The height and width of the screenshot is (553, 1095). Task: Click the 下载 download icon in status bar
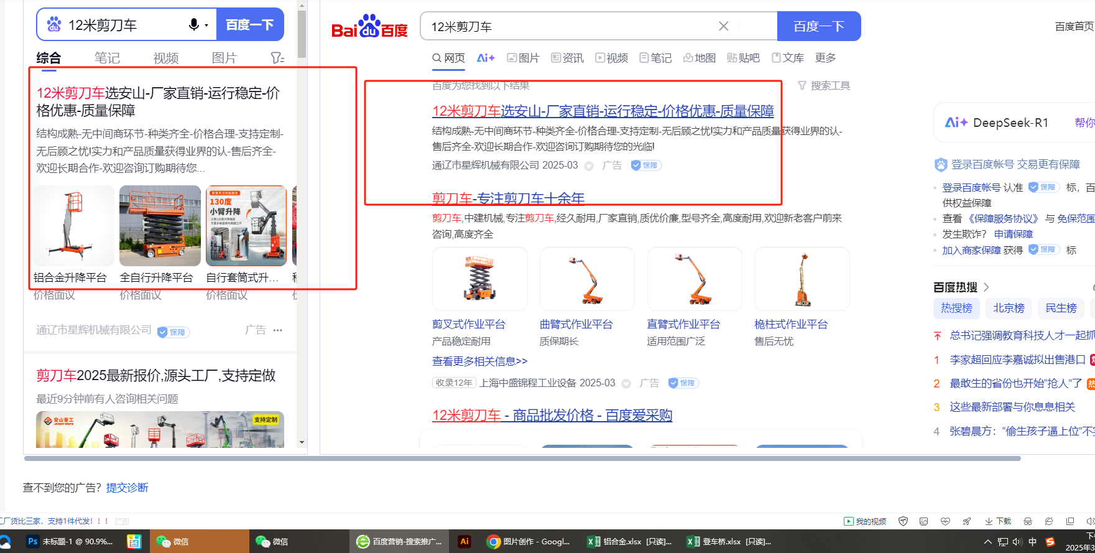(998, 521)
